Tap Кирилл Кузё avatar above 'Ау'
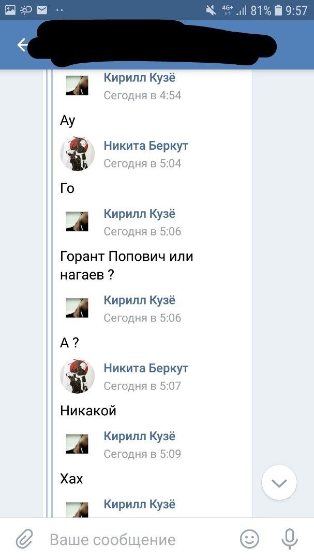 click(x=77, y=86)
